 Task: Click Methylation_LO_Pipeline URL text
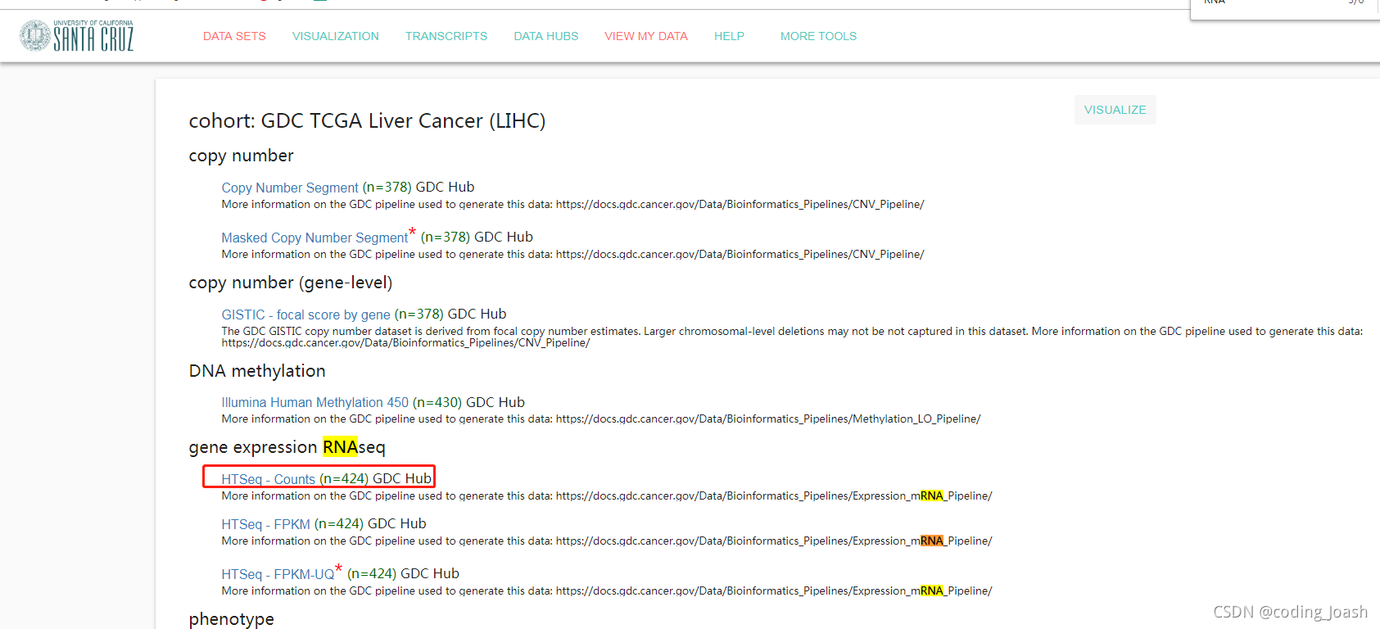pyautogui.click(x=767, y=419)
